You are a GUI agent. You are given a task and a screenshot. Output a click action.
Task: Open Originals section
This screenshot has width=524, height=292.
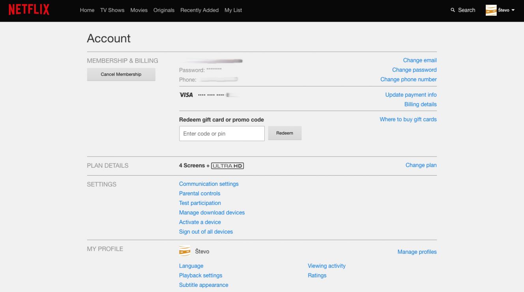coord(164,10)
